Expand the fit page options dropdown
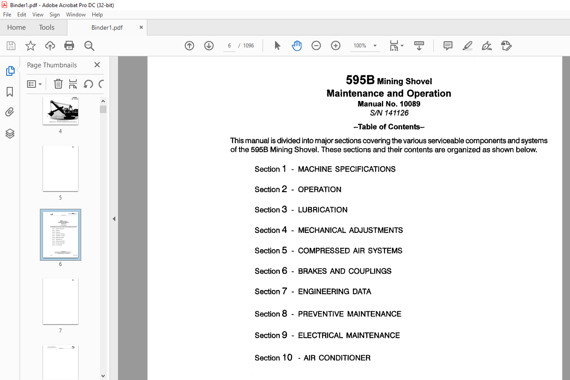The width and height of the screenshot is (570, 380). (x=397, y=46)
